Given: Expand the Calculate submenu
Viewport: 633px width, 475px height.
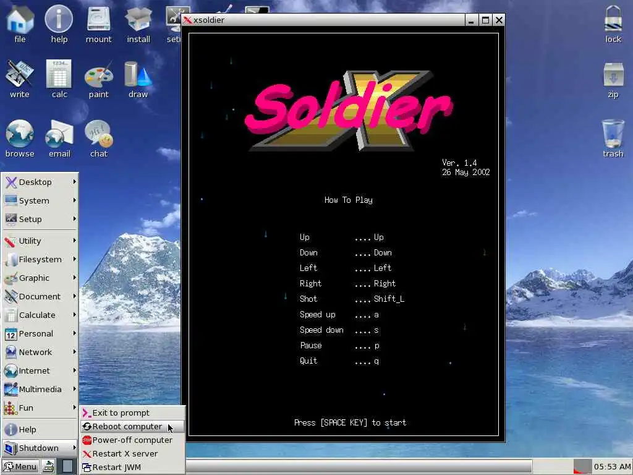Looking at the screenshot, I should (40, 315).
